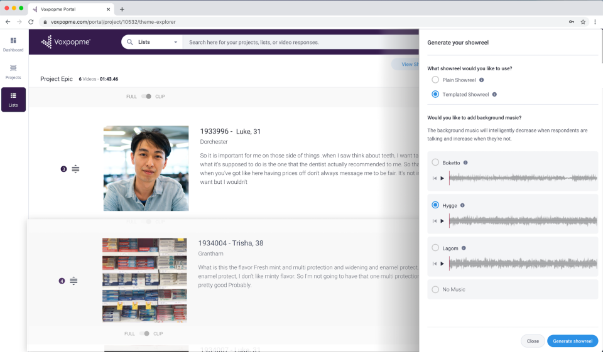
Task: Click the number 3 position badge
Action: coord(64,169)
